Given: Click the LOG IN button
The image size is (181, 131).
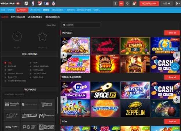Looking at the screenshot, I should tap(167, 3).
